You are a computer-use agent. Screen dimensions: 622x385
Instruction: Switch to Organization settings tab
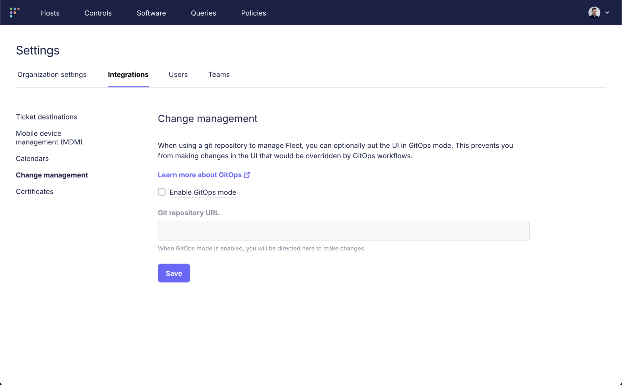[x=52, y=74]
